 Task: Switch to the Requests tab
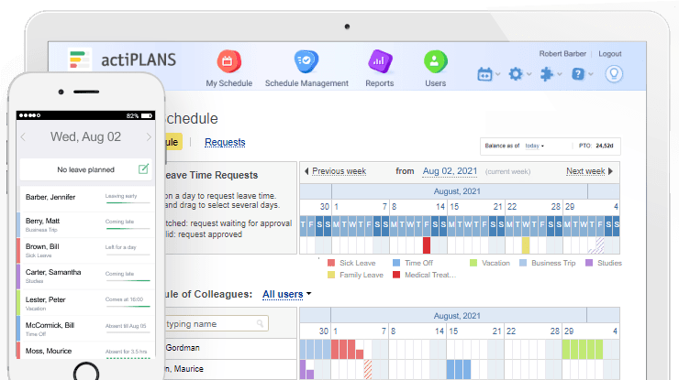coord(225,142)
